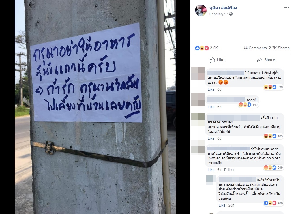Viewport: 294px width, 214px height.
Task: Click the post author's profile picture
Action: [x=201, y=10]
